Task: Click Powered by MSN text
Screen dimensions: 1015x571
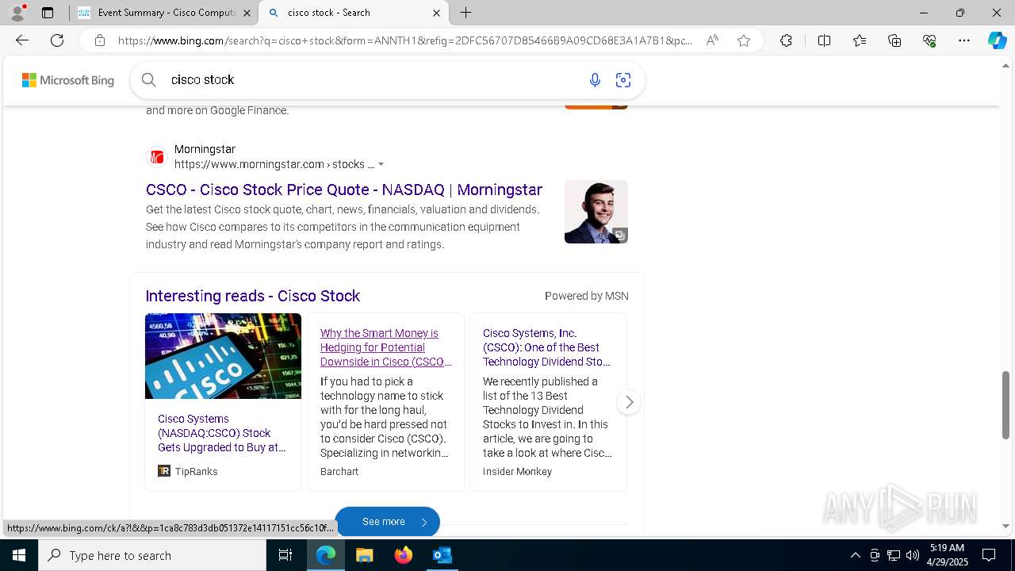Action: coord(586,296)
